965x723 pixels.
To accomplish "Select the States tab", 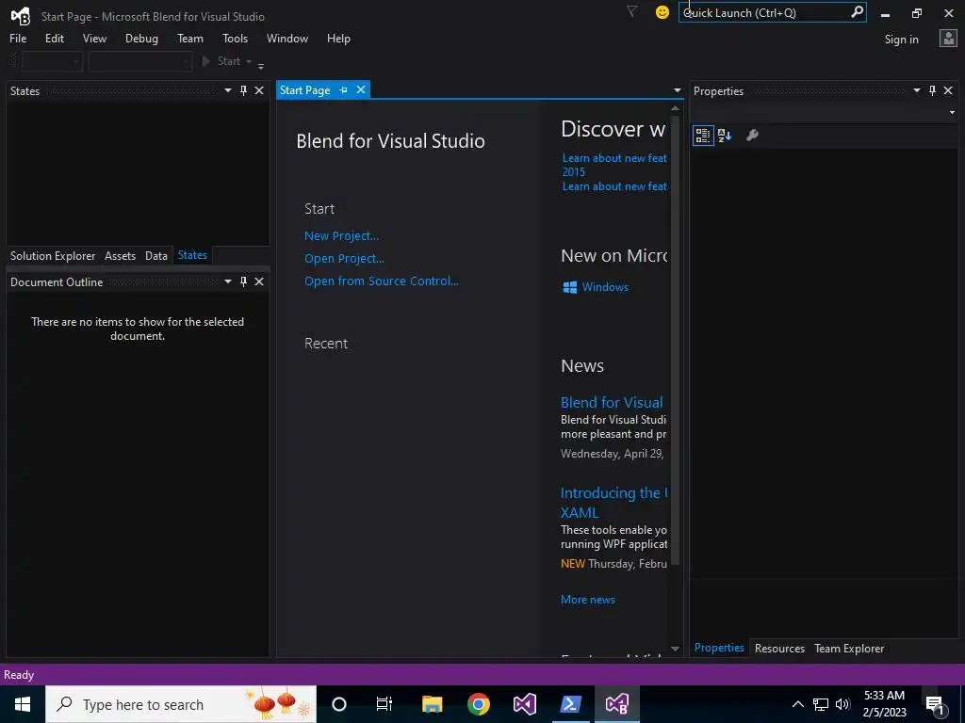I will (x=192, y=255).
